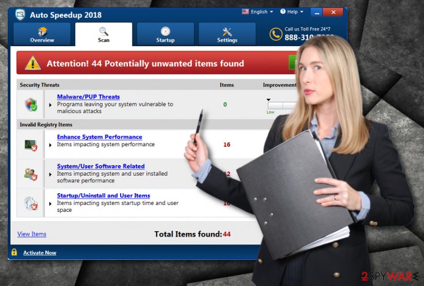Click the Startup/Uninstall gear icon
The image size is (424, 286).
(x=31, y=203)
